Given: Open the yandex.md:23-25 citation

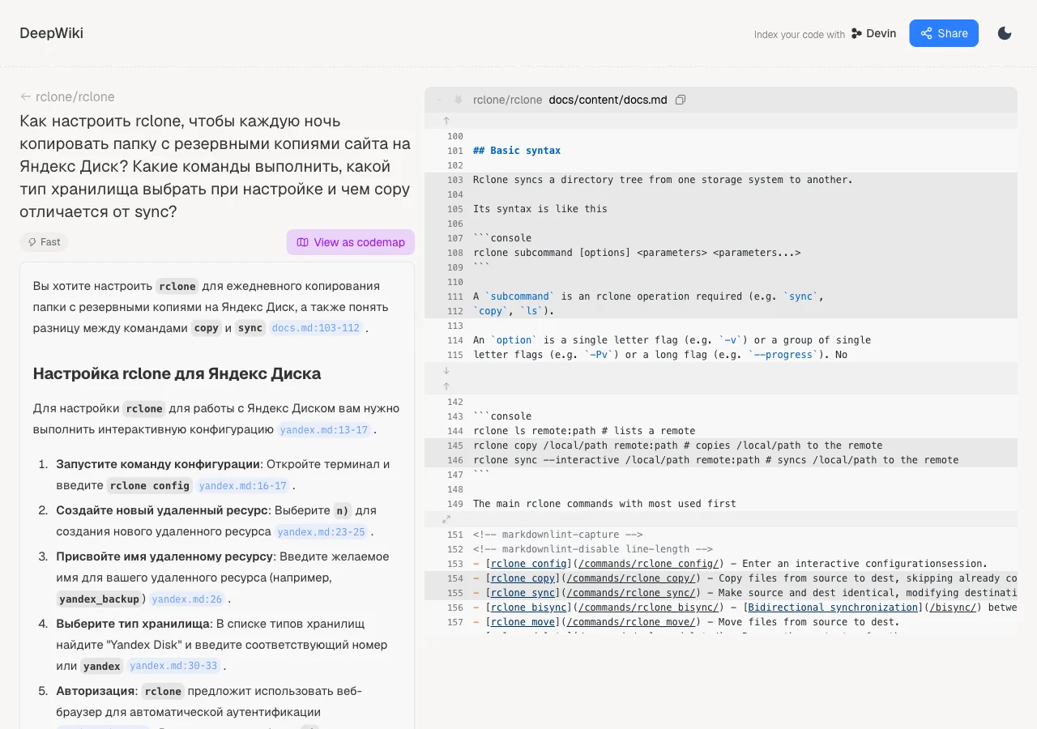Looking at the screenshot, I should [x=321, y=532].
